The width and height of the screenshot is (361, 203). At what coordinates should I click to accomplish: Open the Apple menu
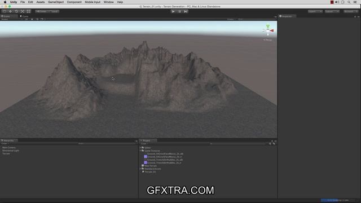coord(5,2)
